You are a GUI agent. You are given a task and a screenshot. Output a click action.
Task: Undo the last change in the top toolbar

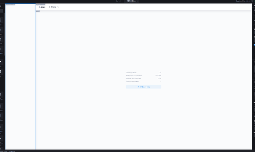[x=117, y=1]
